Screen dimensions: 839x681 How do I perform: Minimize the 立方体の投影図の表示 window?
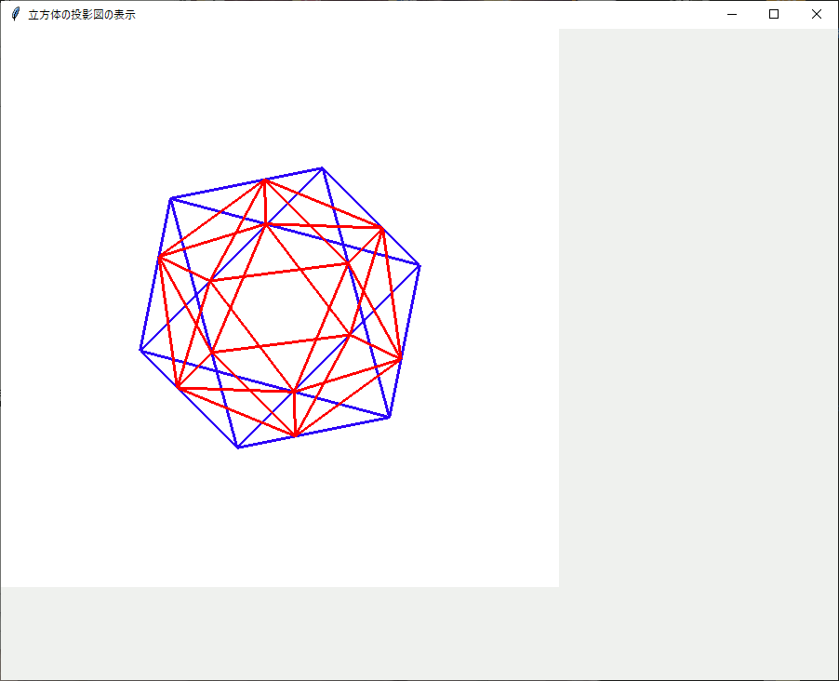732,15
